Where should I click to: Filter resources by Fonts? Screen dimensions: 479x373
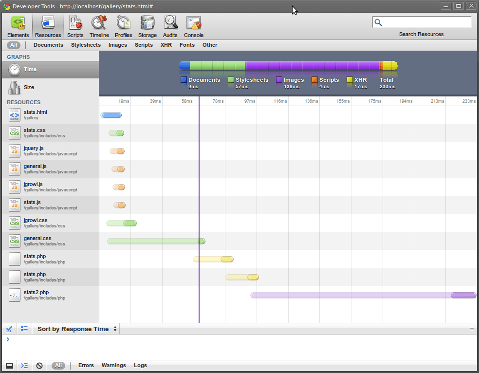[x=187, y=45]
